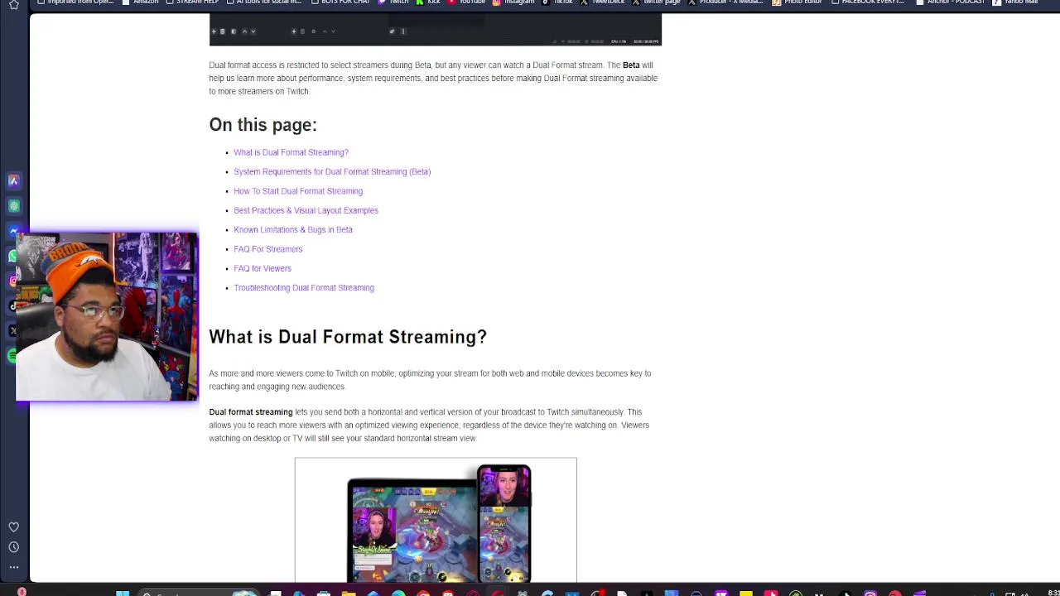The width and height of the screenshot is (1060, 596).
Task: Click the Windows Start button on taskbar
Action: click(x=123, y=593)
